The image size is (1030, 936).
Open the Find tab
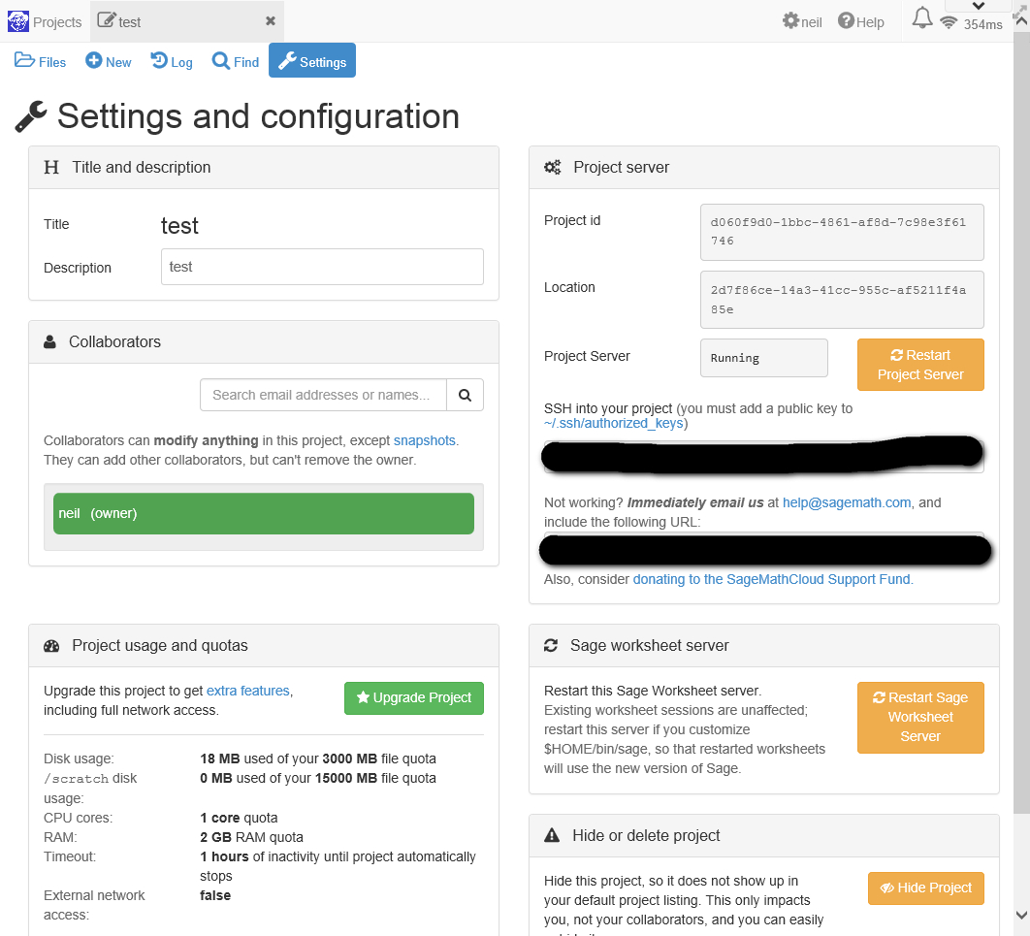[236, 61]
